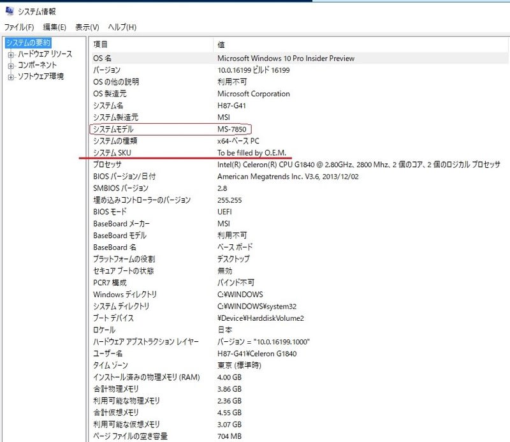The width and height of the screenshot is (510, 442).
Task: Select コンポーネント tree item
Action: tap(37, 65)
